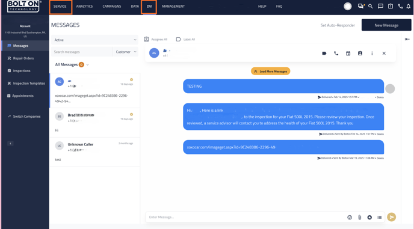Click the phone call icon in conversation header
Screen dimensions: 414x229
coord(336,53)
